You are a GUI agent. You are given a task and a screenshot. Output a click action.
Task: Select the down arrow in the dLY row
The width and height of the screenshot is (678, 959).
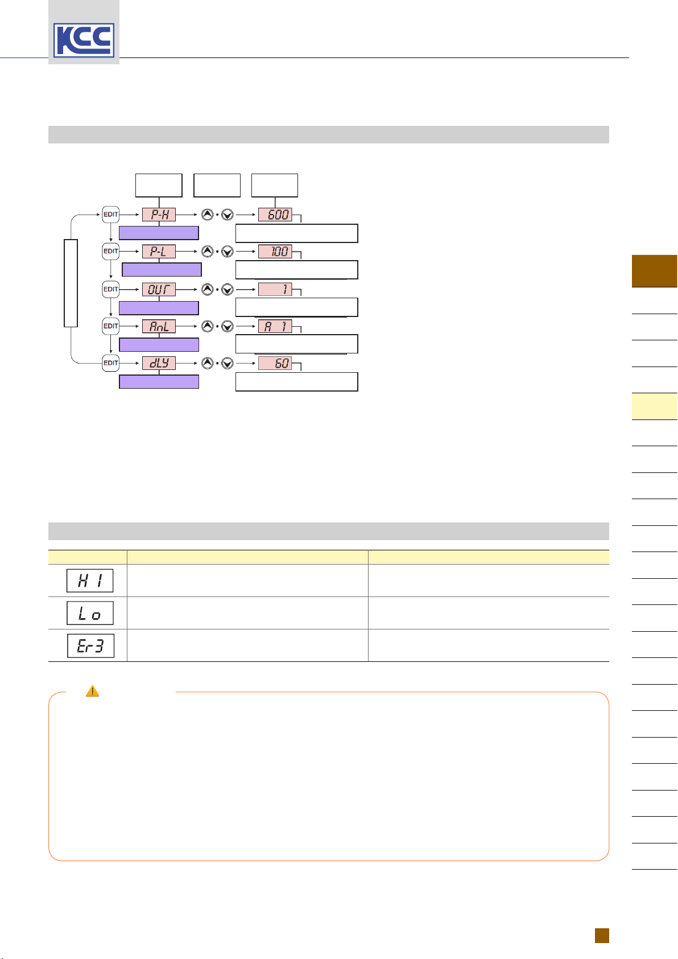pyautogui.click(x=228, y=363)
